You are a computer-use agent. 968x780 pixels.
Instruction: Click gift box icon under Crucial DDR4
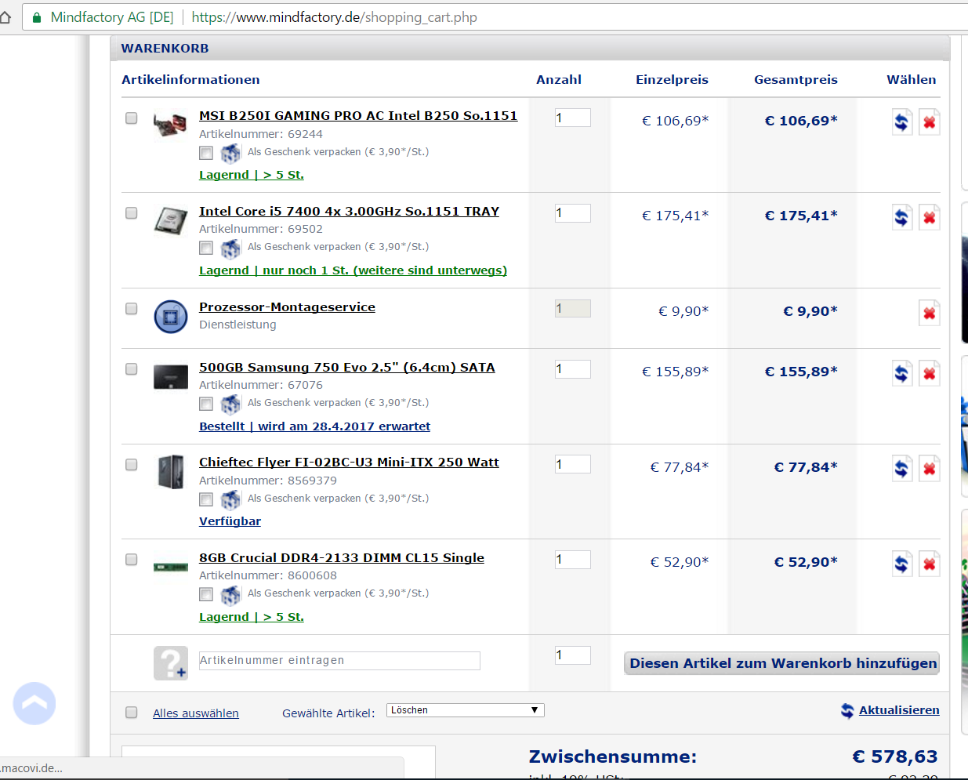(230, 594)
